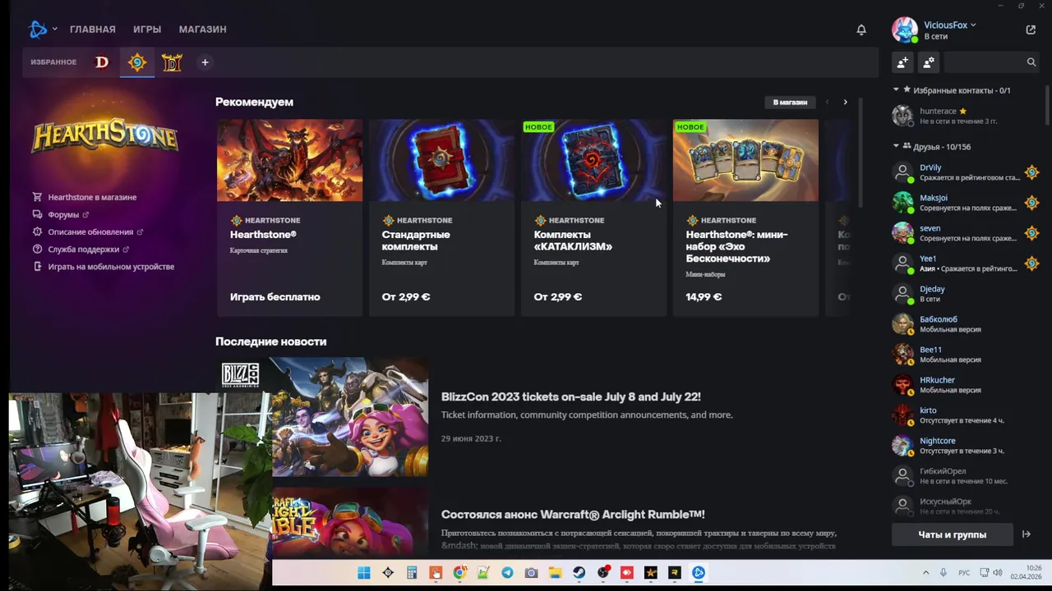
Task: Select the Diablo II favorite game icon
Action: 172,62
